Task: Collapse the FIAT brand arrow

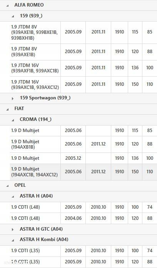Action: click(7, 109)
